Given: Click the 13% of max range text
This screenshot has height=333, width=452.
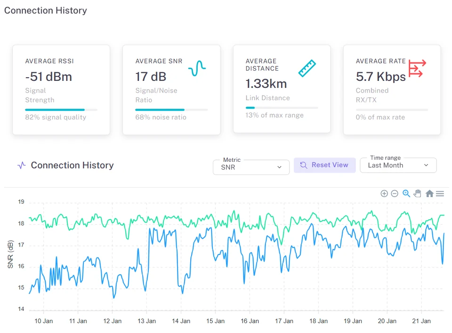Looking at the screenshot, I should coord(274,115).
